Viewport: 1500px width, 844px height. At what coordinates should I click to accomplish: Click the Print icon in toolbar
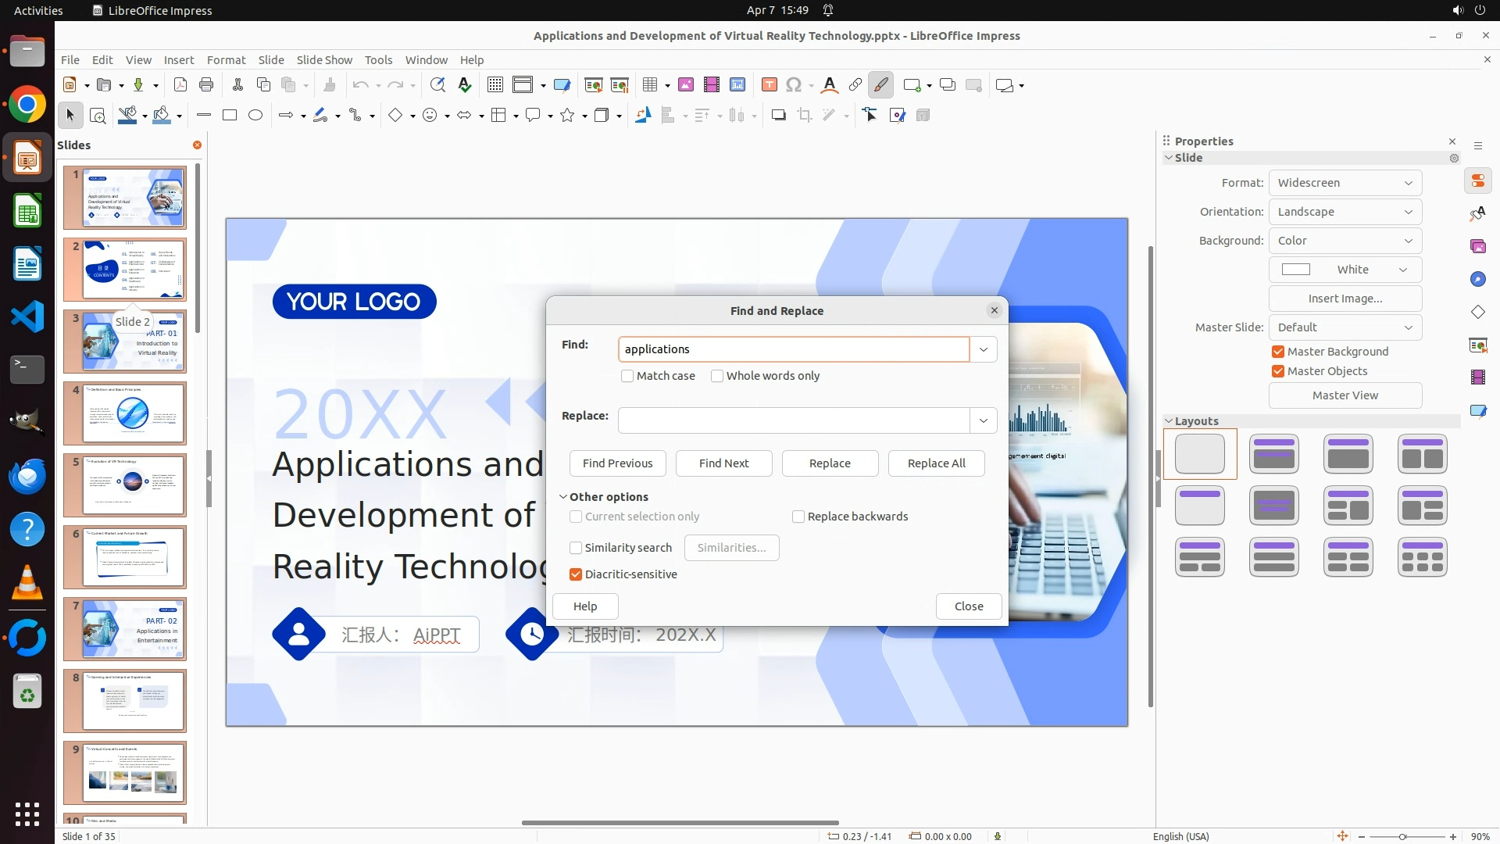click(x=206, y=85)
